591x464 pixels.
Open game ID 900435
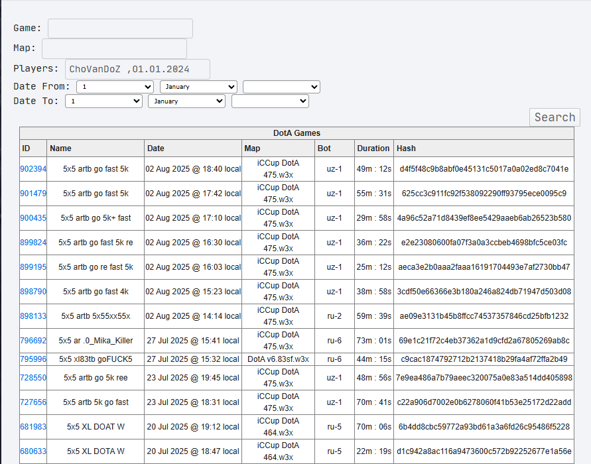pos(33,217)
